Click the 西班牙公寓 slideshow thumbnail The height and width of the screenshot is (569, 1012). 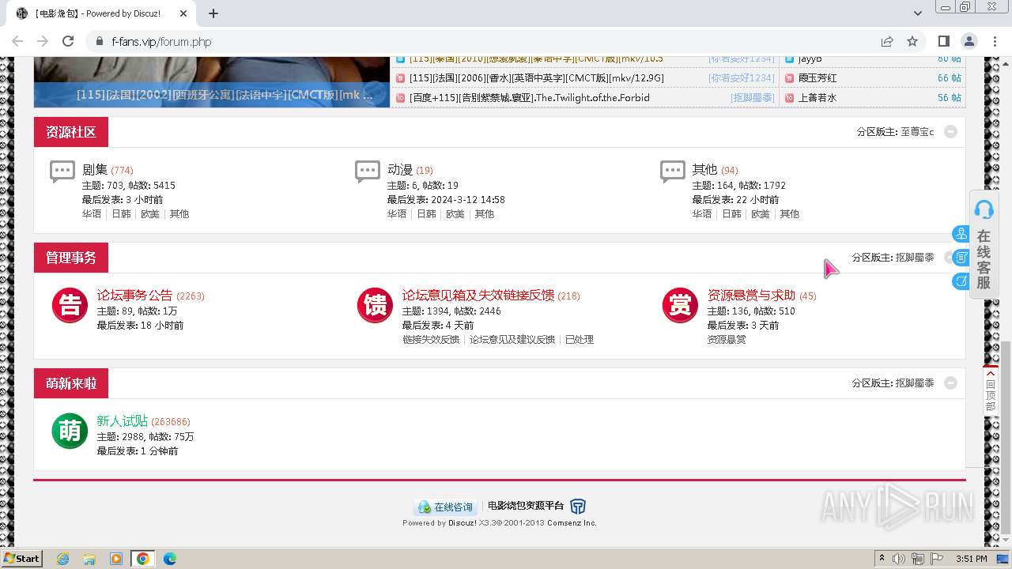212,83
